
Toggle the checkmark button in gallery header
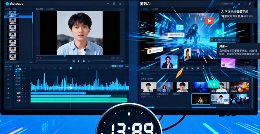pyautogui.click(x=247, y=79)
